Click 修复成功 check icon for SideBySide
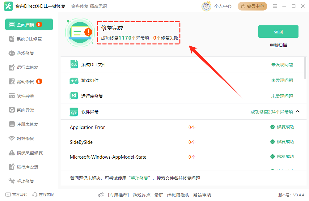This screenshot has width=309, height=201. (x=273, y=142)
